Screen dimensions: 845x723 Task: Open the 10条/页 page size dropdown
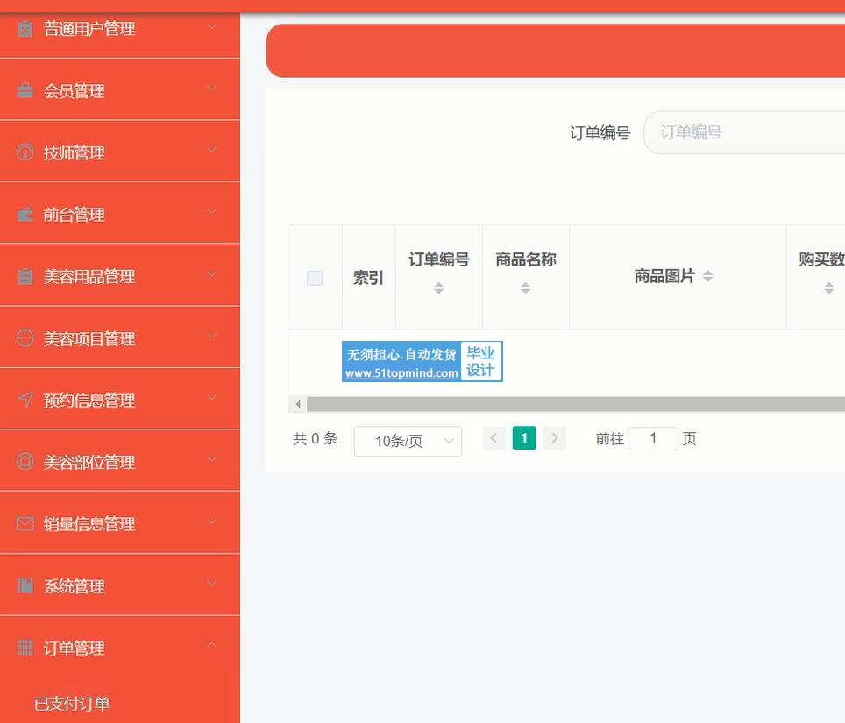coord(408,441)
